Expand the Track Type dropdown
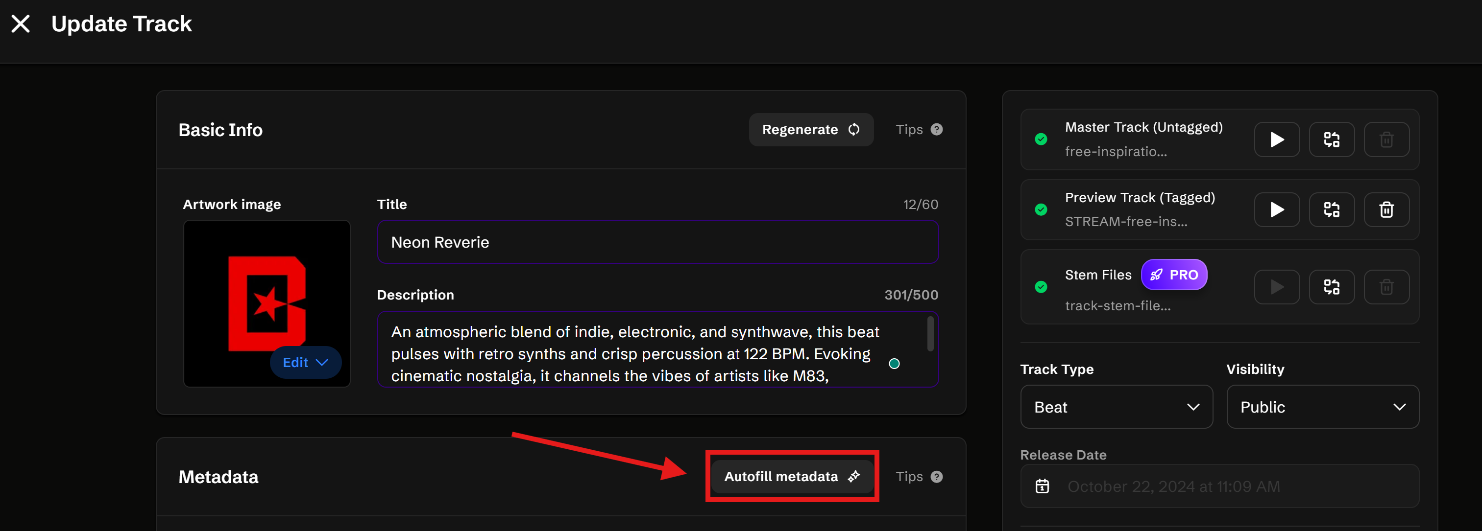This screenshot has height=531, width=1482. (x=1116, y=407)
